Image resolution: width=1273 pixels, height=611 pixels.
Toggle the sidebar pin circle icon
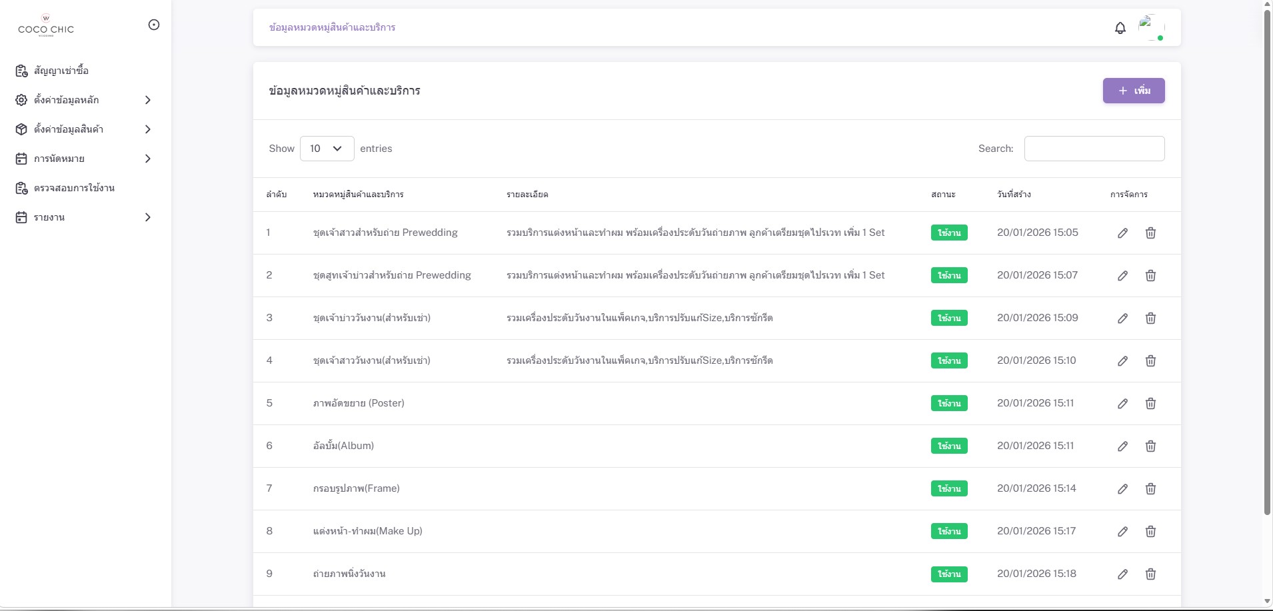154,25
